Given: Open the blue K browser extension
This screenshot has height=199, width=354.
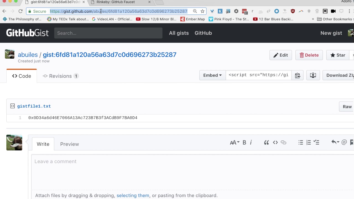Looking at the screenshot, I should coord(220,11).
